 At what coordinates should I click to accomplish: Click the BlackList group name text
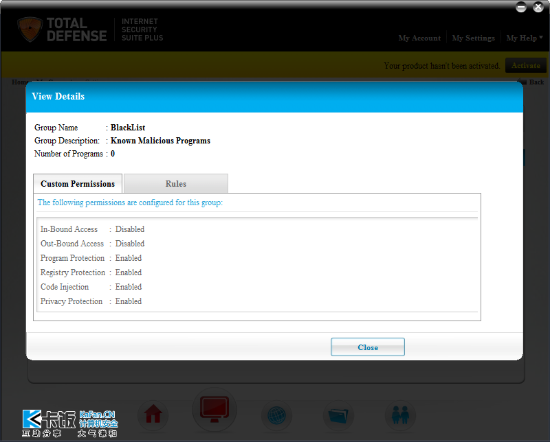pyautogui.click(x=128, y=128)
